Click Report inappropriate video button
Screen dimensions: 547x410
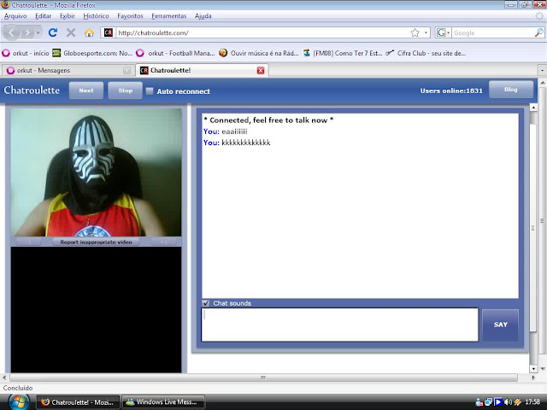coord(96,242)
